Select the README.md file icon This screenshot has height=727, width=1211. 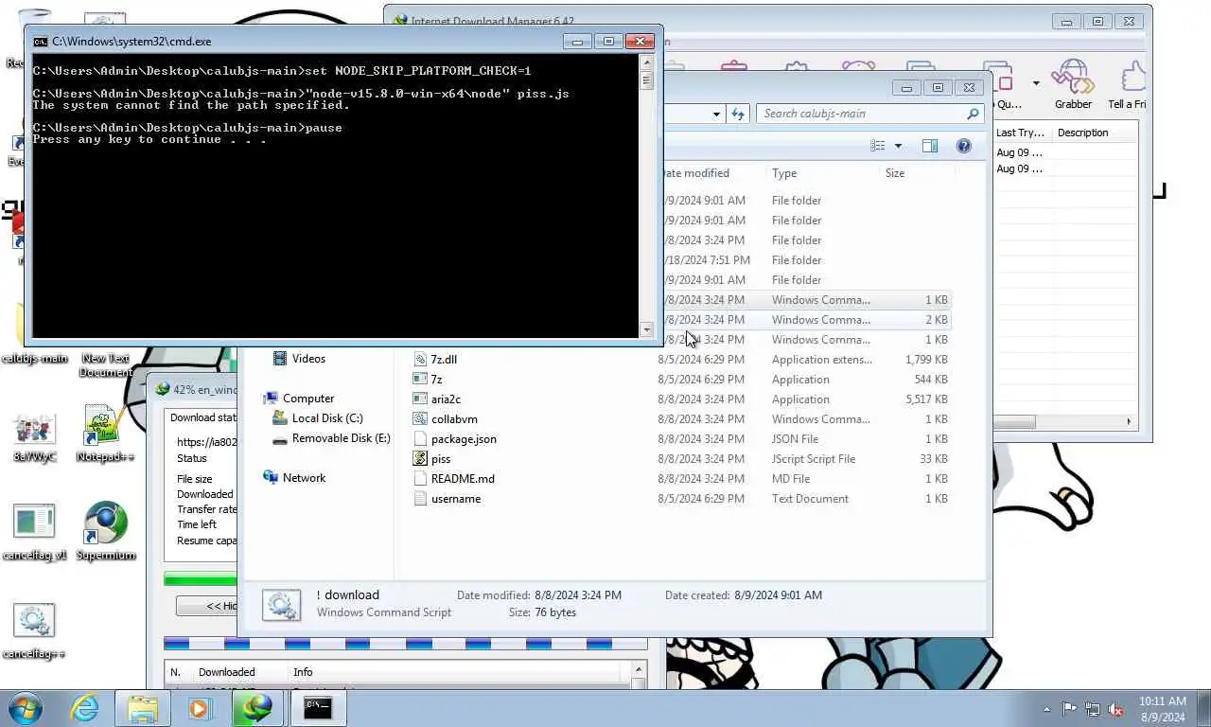coord(421,479)
